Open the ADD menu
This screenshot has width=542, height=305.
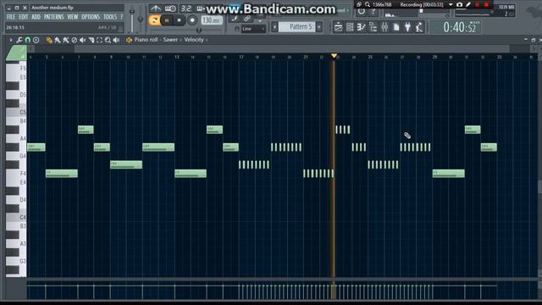click(x=36, y=17)
